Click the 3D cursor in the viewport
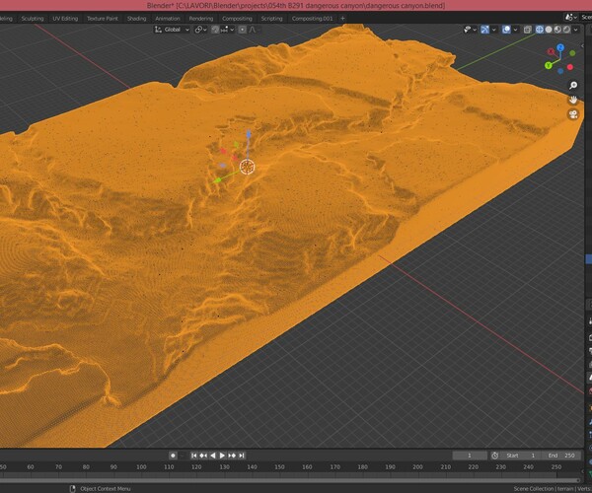Screen dimensions: 592x493 point(248,167)
